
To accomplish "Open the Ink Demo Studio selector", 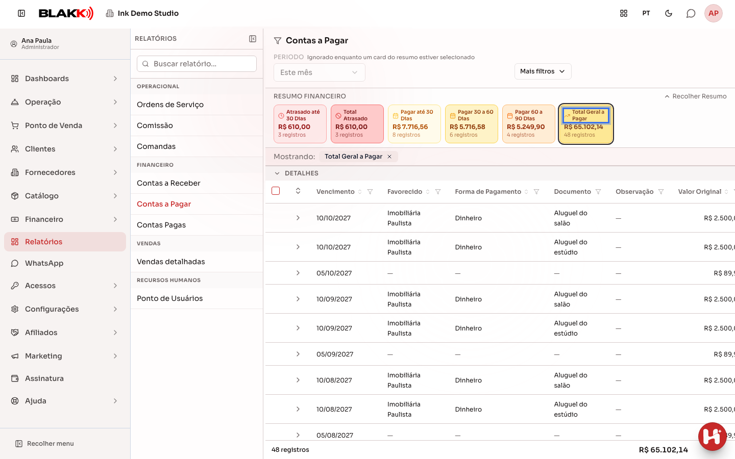I will (142, 13).
